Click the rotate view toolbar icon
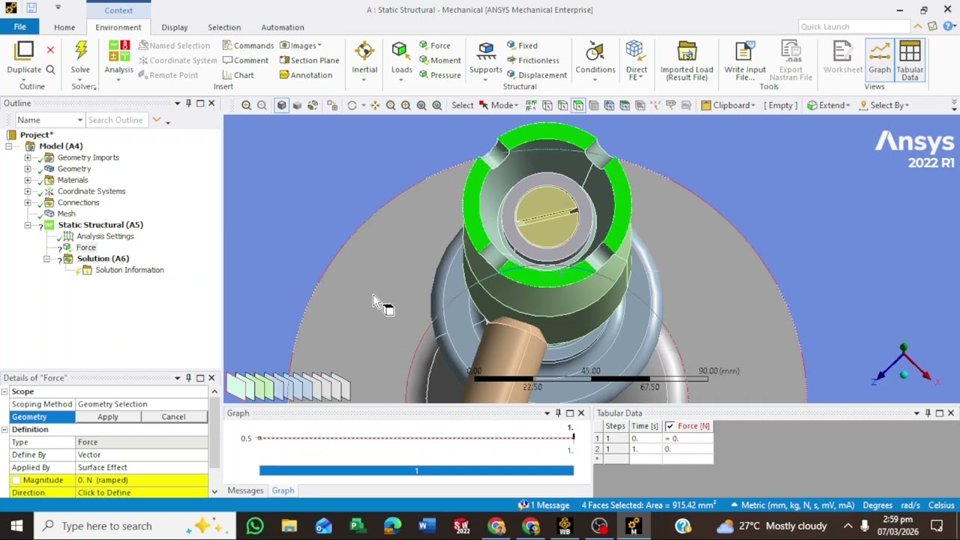Viewport: 960px width, 540px height. (x=352, y=105)
